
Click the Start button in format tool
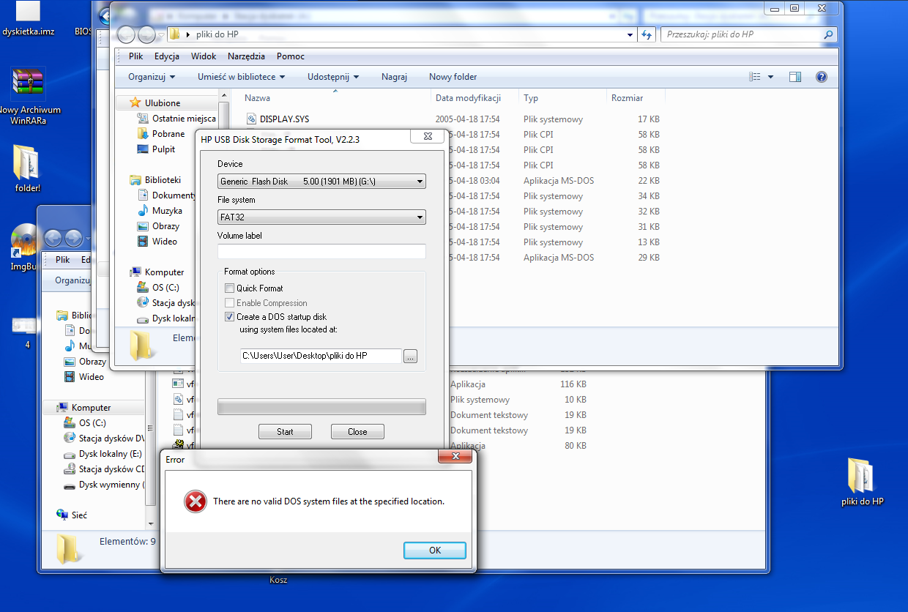[285, 432]
